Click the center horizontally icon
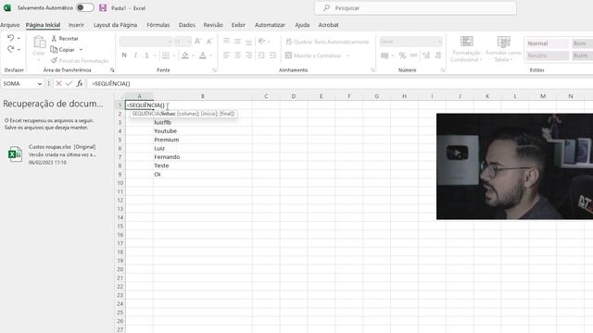The height and width of the screenshot is (333, 593). (x=237, y=55)
